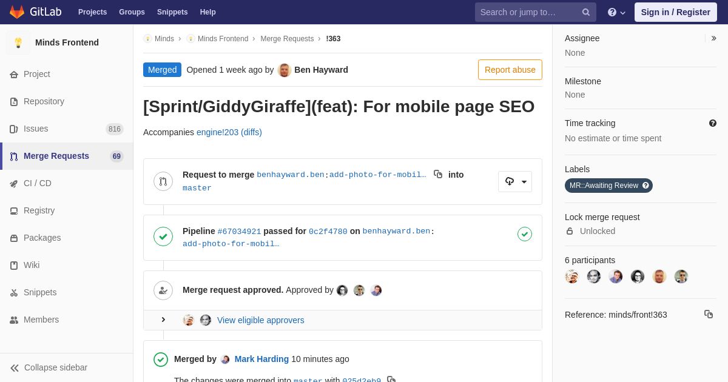Click the search magnifier icon
Image resolution: width=728 pixels, height=382 pixels.
tap(586, 12)
